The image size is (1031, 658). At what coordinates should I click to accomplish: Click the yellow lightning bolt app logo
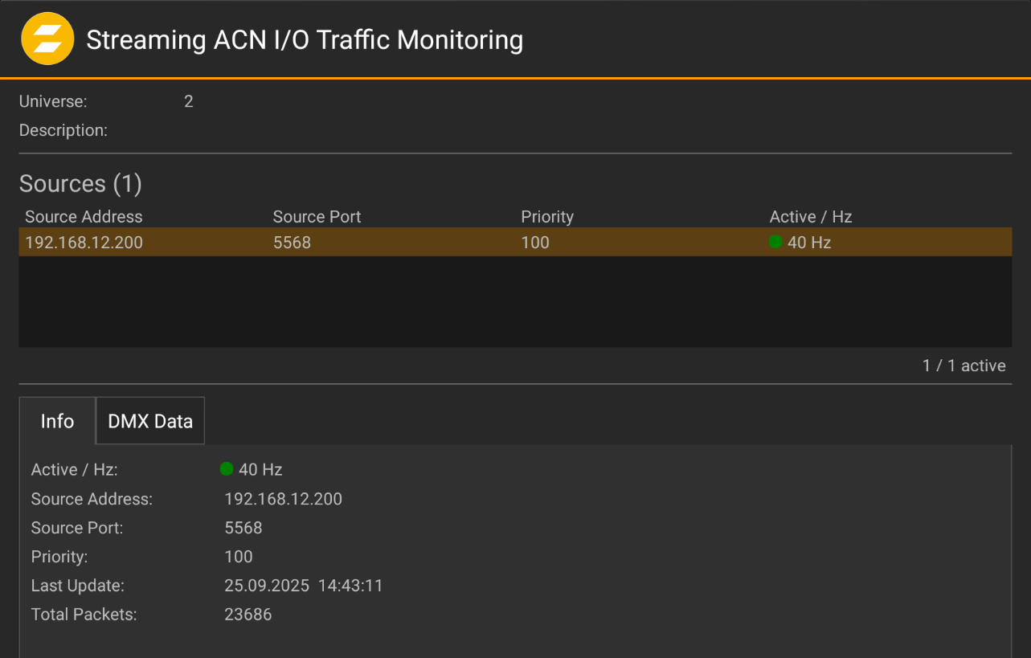click(47, 38)
